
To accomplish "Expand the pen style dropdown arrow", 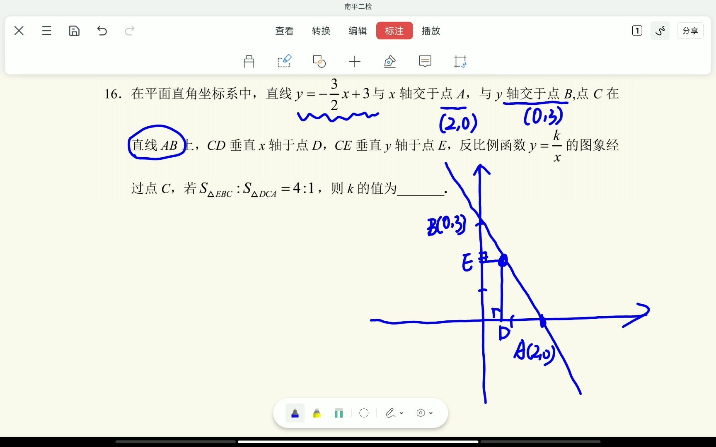I will (x=402, y=413).
